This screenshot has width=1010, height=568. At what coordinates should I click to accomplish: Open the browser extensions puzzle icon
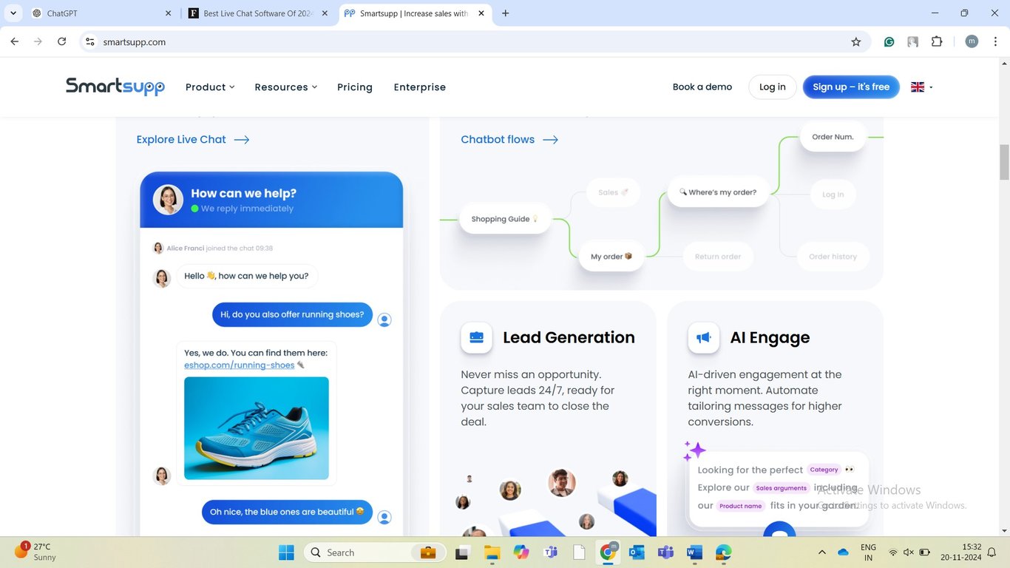[937, 42]
